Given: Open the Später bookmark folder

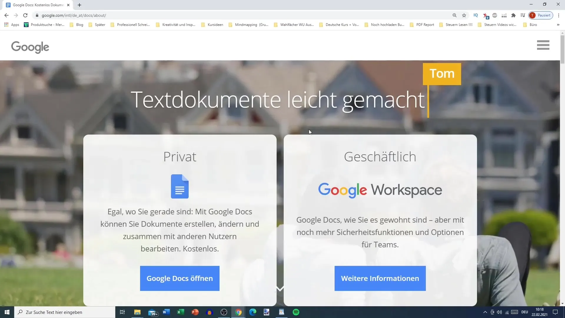Looking at the screenshot, I should coord(97,25).
